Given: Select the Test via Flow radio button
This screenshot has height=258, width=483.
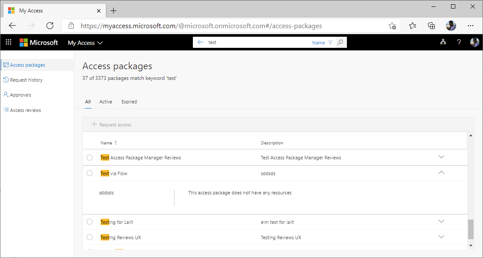Looking at the screenshot, I should [90, 173].
